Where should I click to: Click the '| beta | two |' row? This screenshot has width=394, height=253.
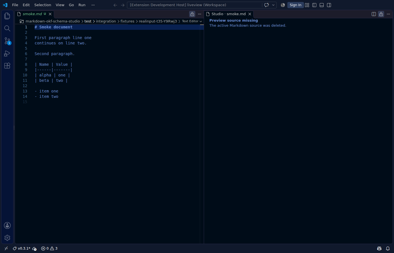coord(51,80)
